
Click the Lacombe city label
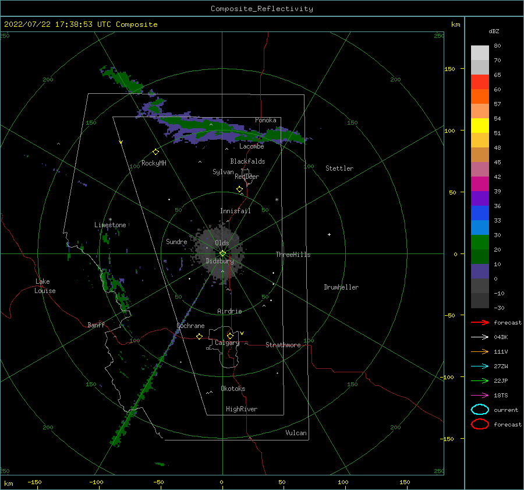point(252,146)
